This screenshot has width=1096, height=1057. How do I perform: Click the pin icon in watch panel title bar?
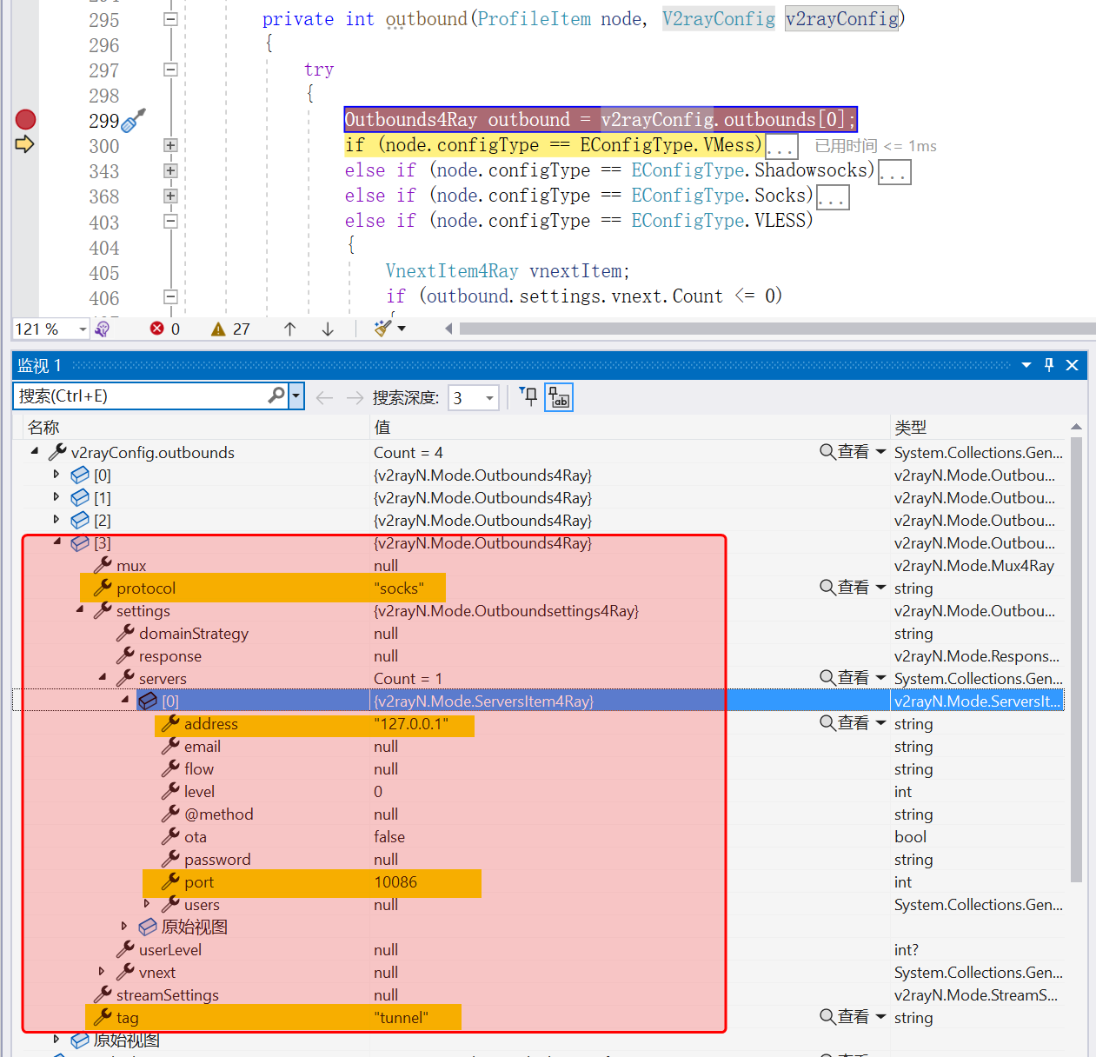[1049, 365]
